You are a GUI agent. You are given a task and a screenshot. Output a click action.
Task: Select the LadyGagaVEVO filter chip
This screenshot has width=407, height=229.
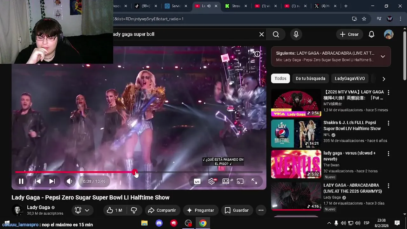tap(350, 79)
